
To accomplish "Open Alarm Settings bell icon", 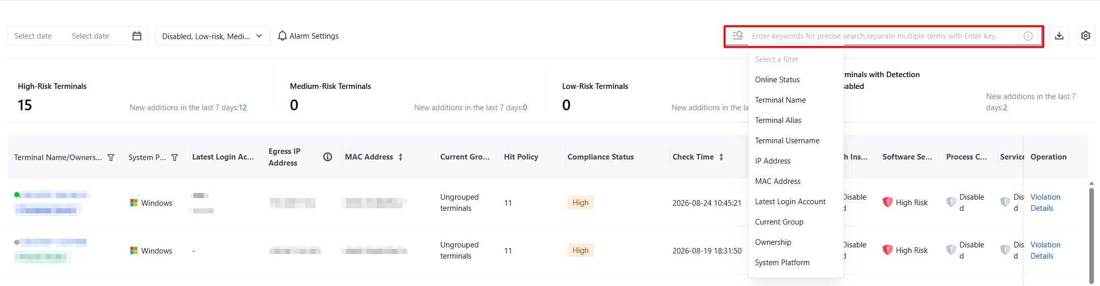I will [282, 36].
